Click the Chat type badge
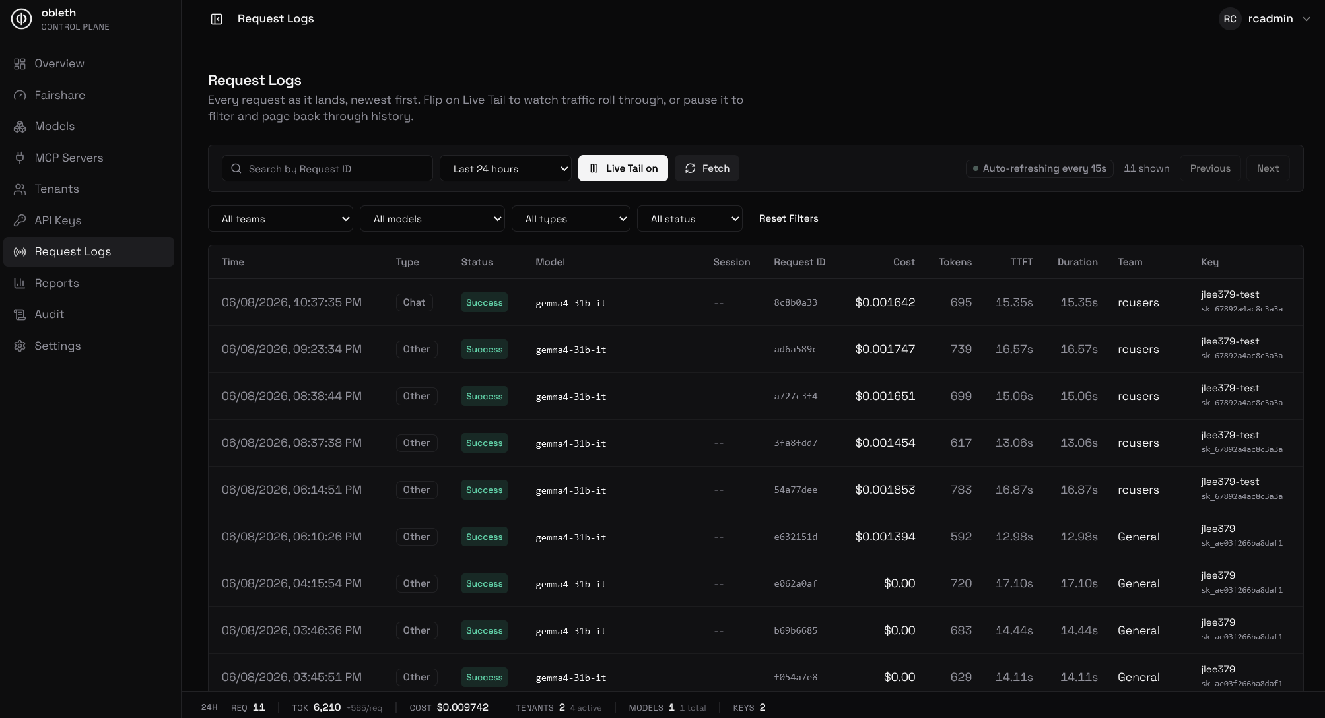The image size is (1325, 718). pyautogui.click(x=414, y=302)
